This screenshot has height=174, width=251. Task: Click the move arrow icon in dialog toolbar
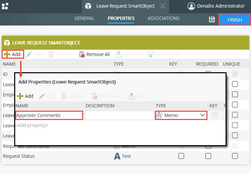[x=131, y=96]
